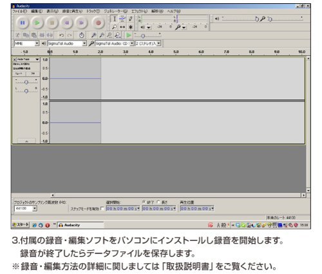
Task: Click the Cut (scissors) icon
Action: (17, 35)
